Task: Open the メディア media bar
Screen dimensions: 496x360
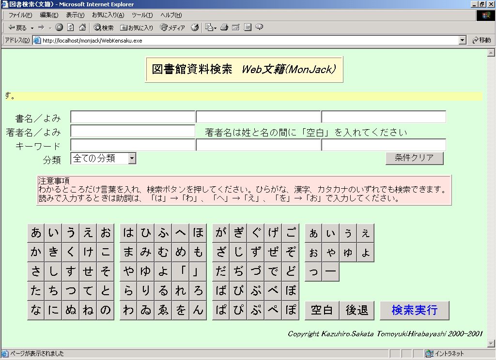Action: pyautogui.click(x=172, y=28)
